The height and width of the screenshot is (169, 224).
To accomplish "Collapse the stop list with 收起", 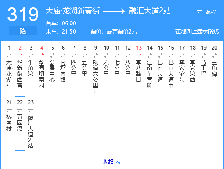I will (108, 162).
